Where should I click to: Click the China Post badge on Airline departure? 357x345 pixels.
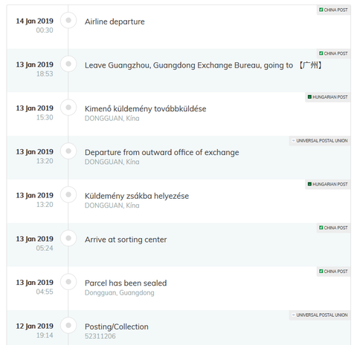coord(333,10)
